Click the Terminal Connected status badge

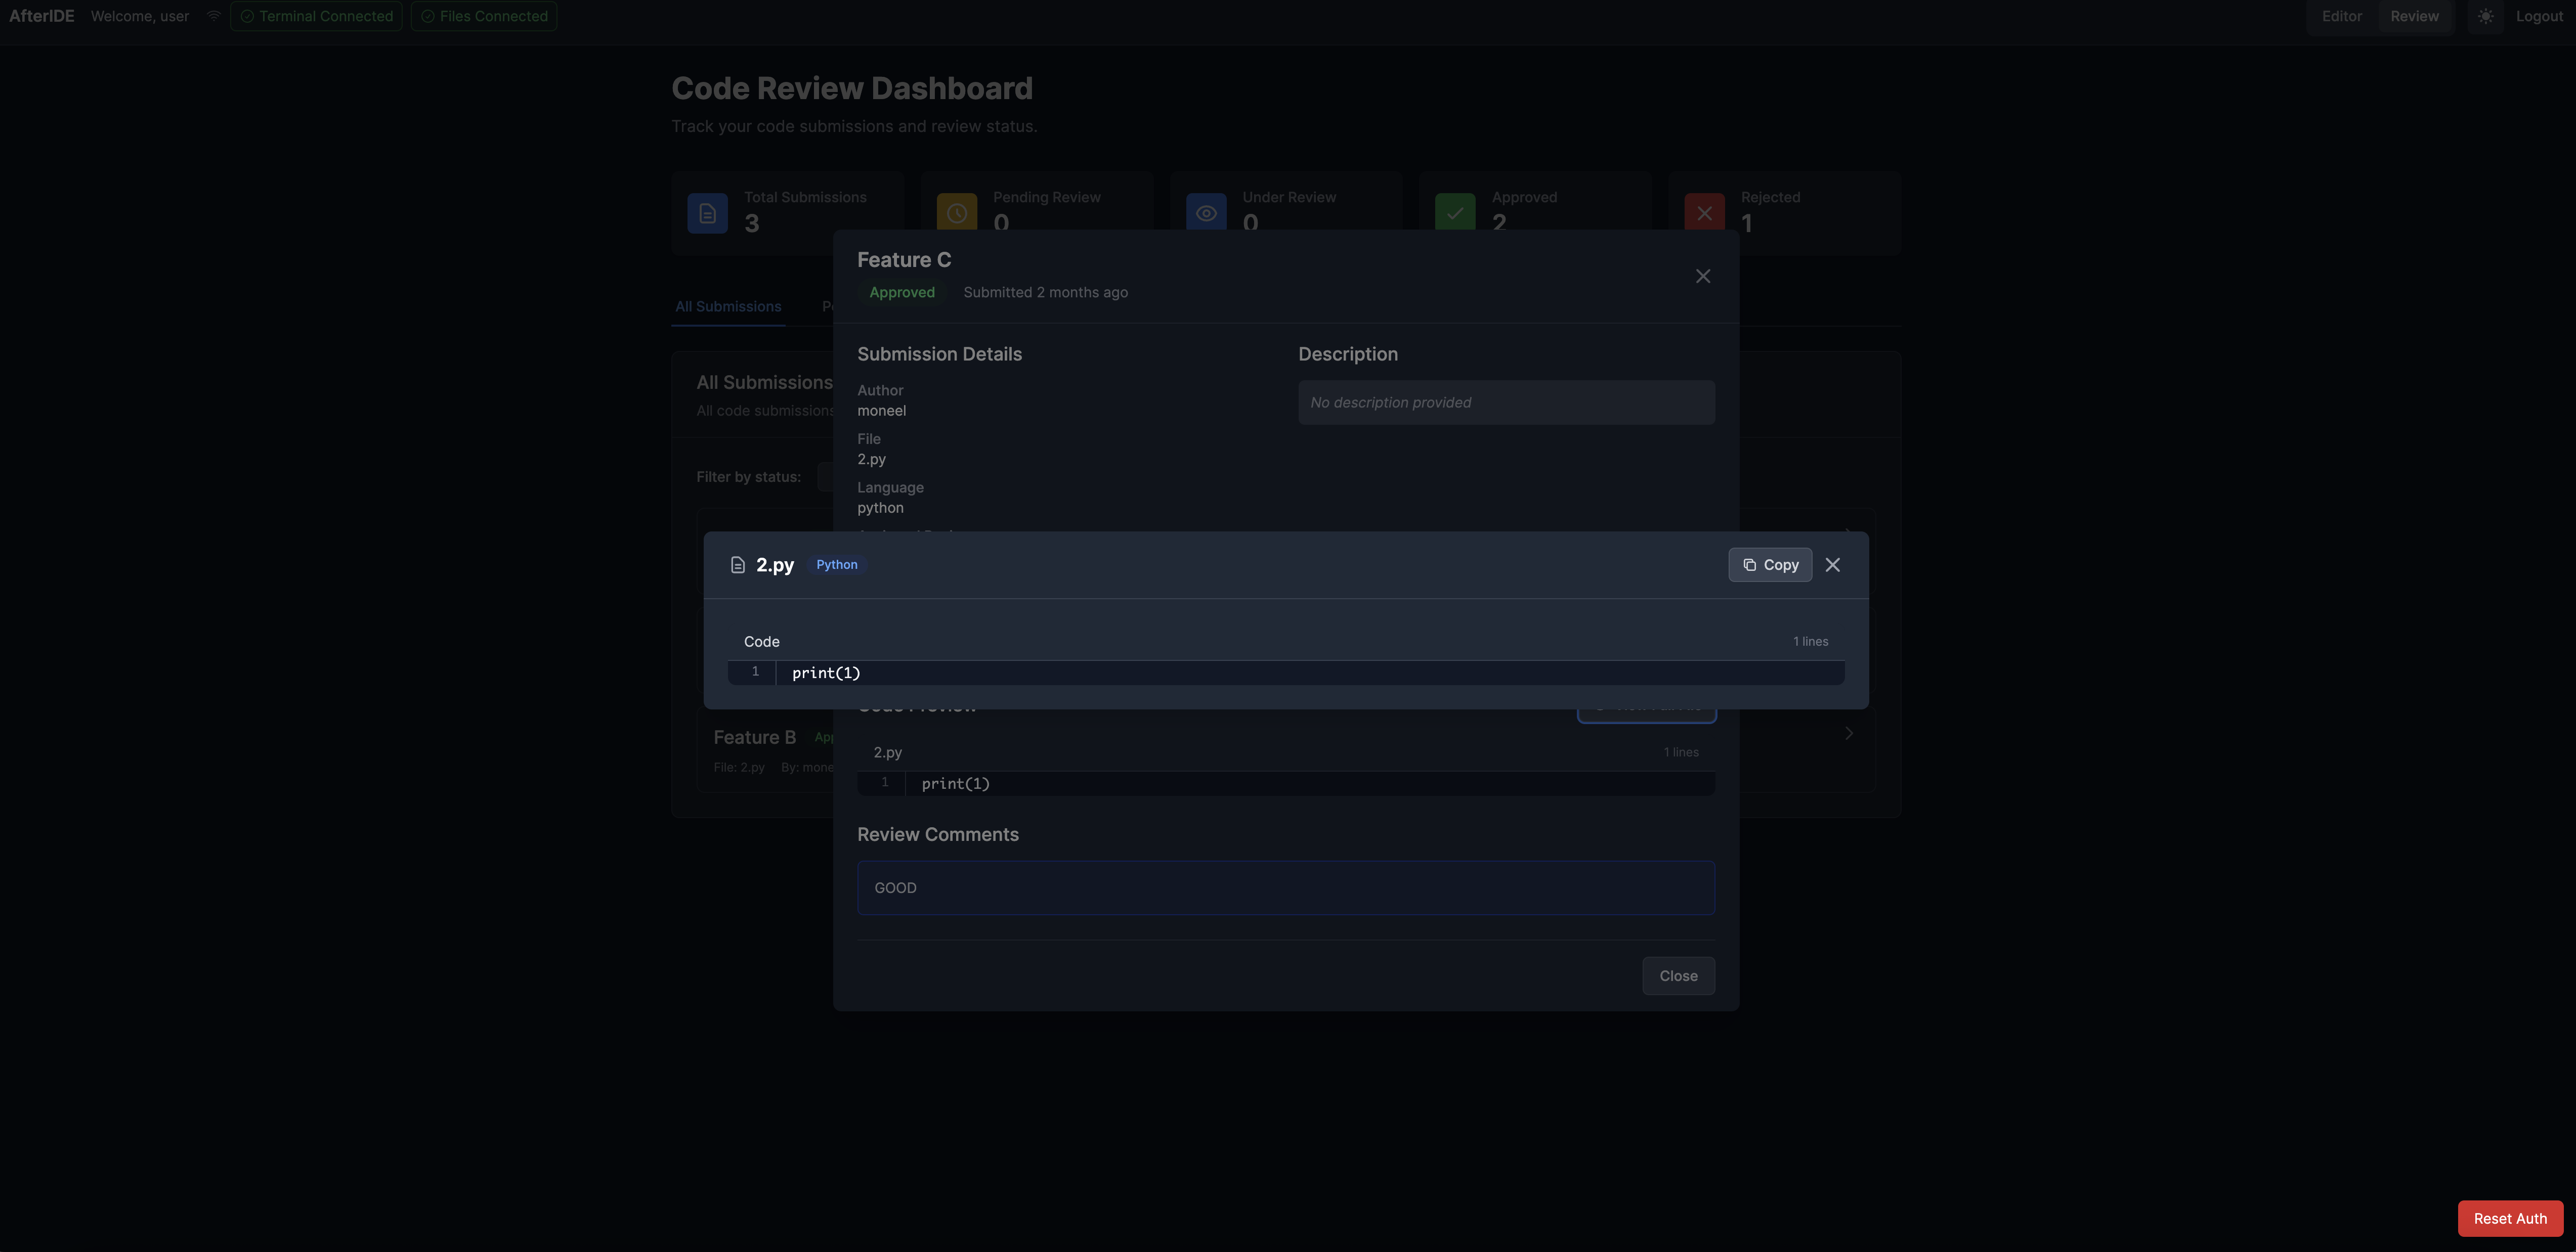pos(316,16)
